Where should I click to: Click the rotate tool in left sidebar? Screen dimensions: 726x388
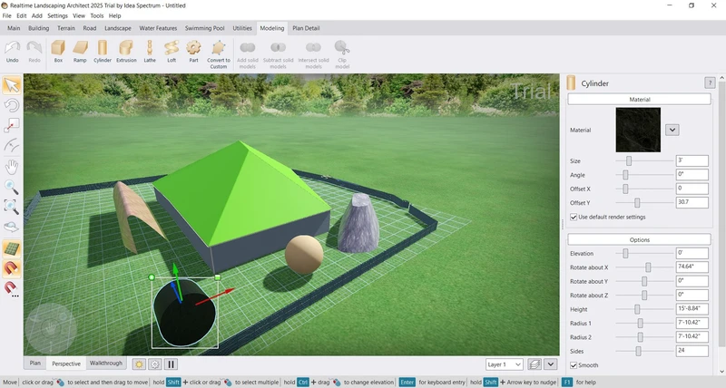[x=12, y=105]
